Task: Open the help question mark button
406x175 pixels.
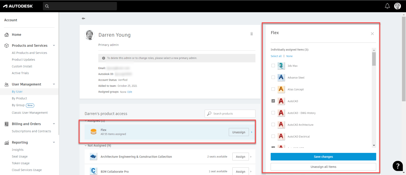Action: pos(398,166)
